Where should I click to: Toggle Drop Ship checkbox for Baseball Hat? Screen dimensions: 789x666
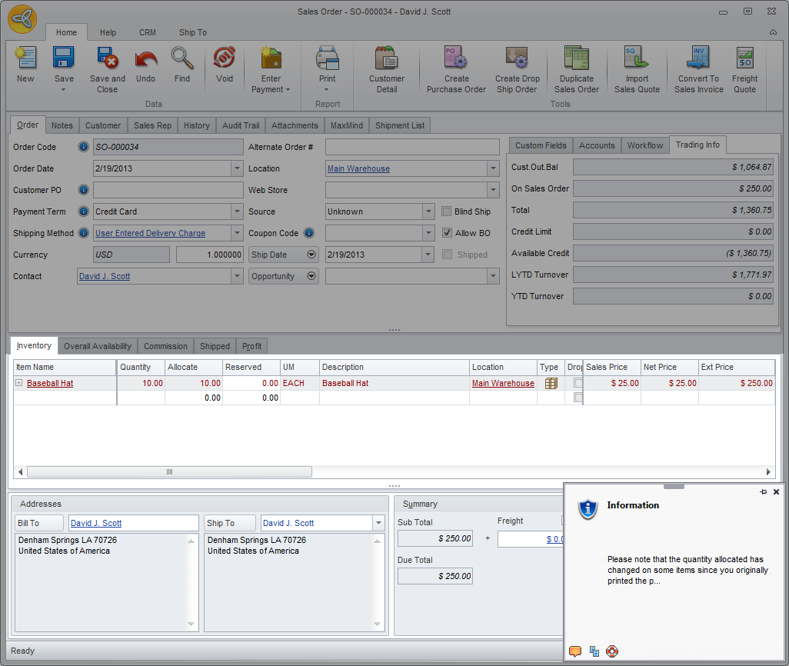click(578, 383)
